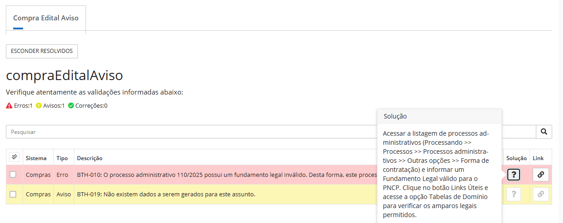Click the magnifying glass search button
This screenshot has height=223, width=563.
pos(544,132)
